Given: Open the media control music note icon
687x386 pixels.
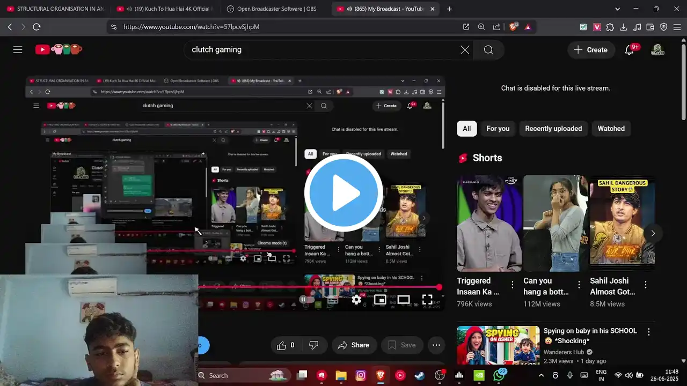Looking at the screenshot, I should [x=637, y=27].
